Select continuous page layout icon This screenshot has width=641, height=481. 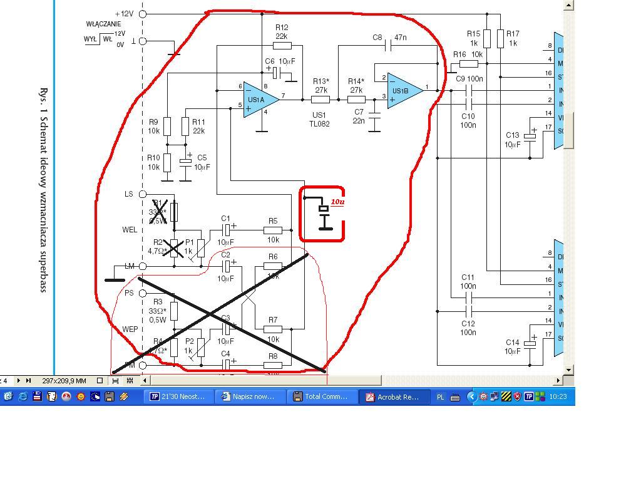pos(115,380)
